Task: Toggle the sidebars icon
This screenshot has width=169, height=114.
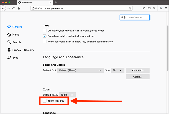Action: [x=149, y=8]
